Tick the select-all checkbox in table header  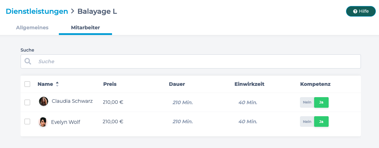click(x=27, y=84)
